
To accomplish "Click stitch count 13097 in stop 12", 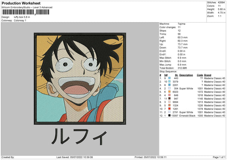I will click(x=175, y=116).
